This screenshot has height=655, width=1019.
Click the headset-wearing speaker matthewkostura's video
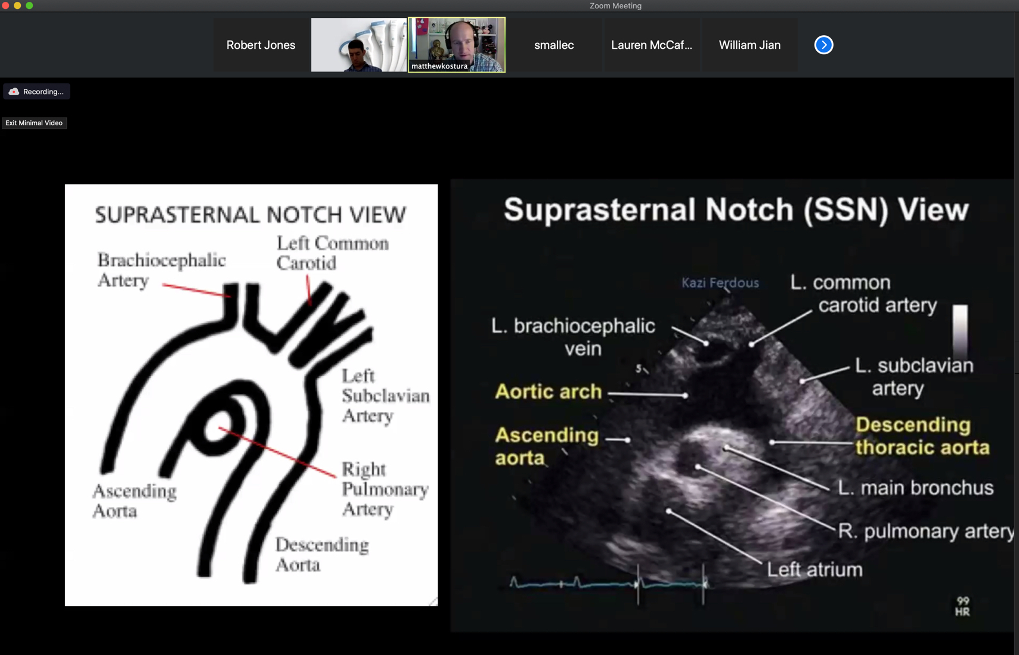pos(456,44)
